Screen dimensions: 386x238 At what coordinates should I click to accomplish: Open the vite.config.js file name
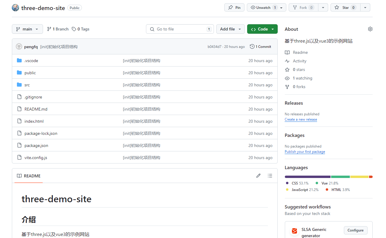36,158
